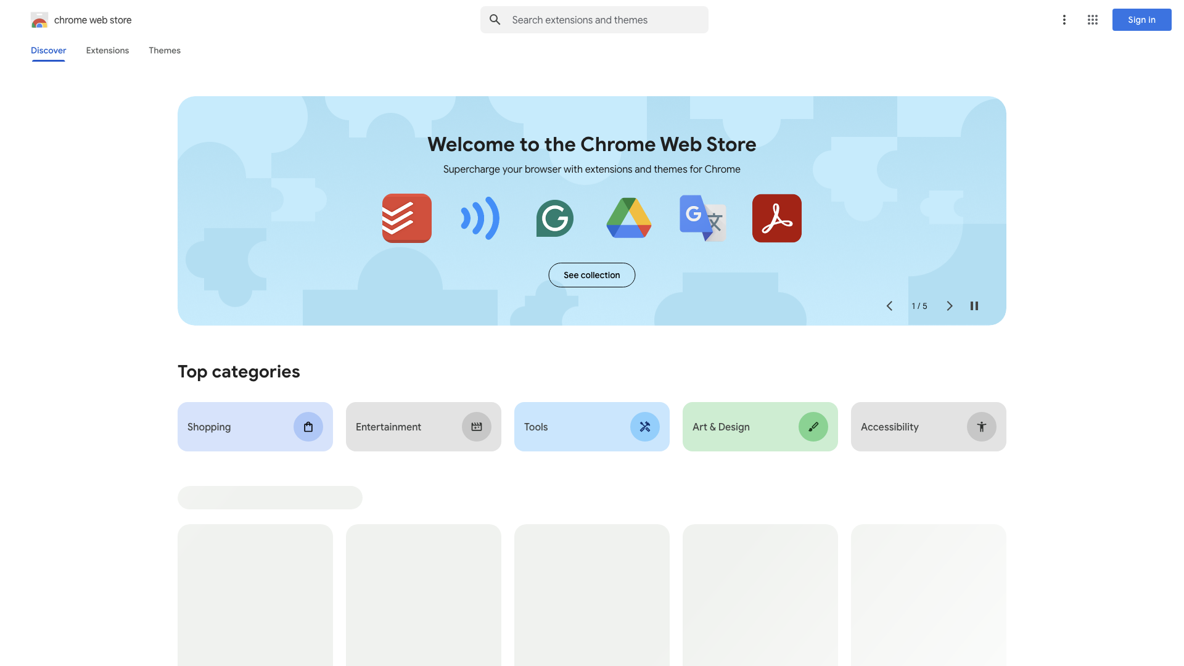
Task: Click the Art & Design category icon
Action: (813, 426)
